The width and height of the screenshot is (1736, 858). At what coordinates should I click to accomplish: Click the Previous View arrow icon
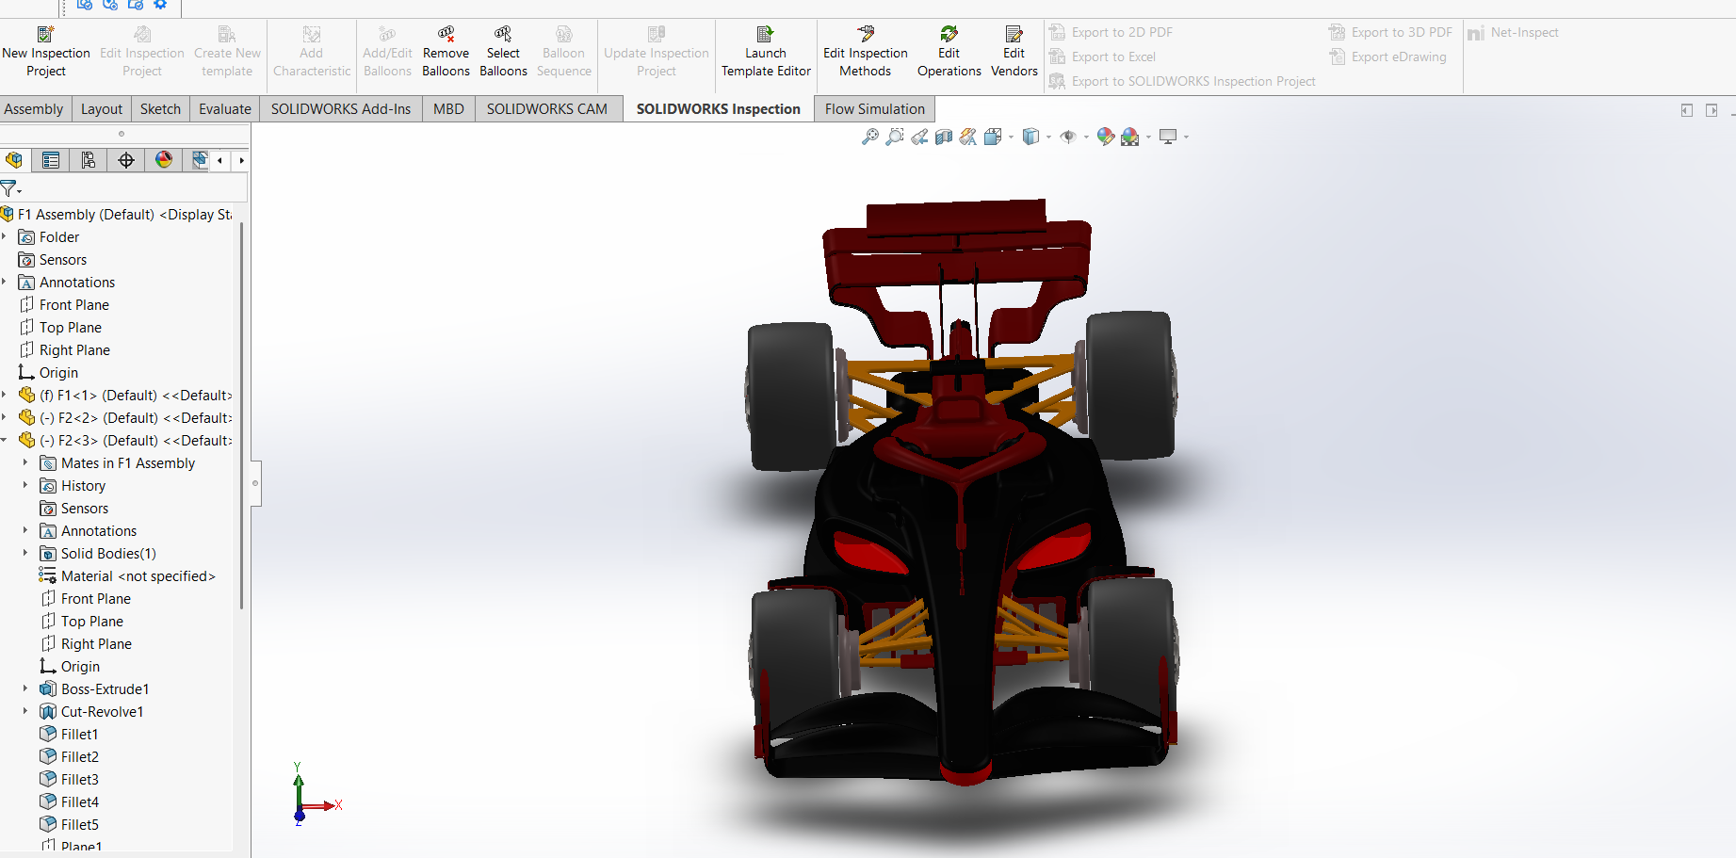tap(918, 137)
